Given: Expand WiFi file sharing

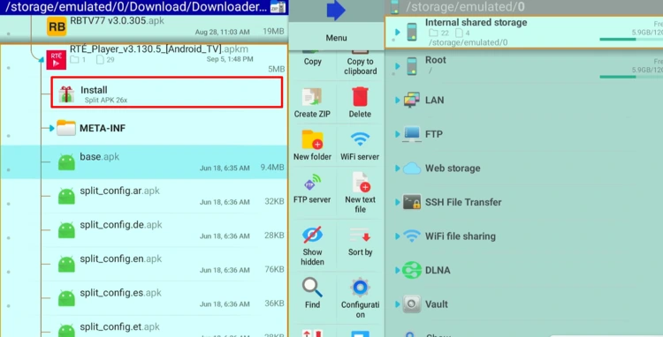Looking at the screenshot, I should click(397, 236).
